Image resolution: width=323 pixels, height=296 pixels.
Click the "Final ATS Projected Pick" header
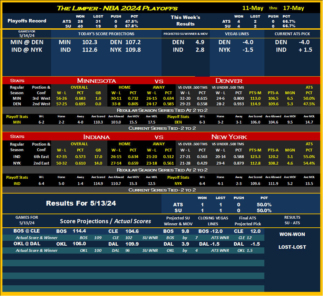click(248, 221)
